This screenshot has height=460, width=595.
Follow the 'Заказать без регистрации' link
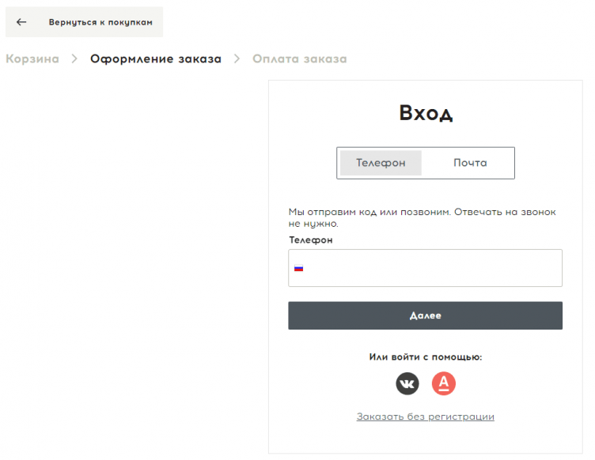(425, 417)
